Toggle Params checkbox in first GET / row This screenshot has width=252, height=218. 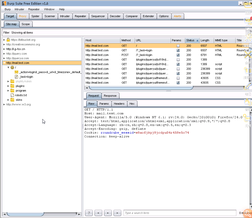178,46
